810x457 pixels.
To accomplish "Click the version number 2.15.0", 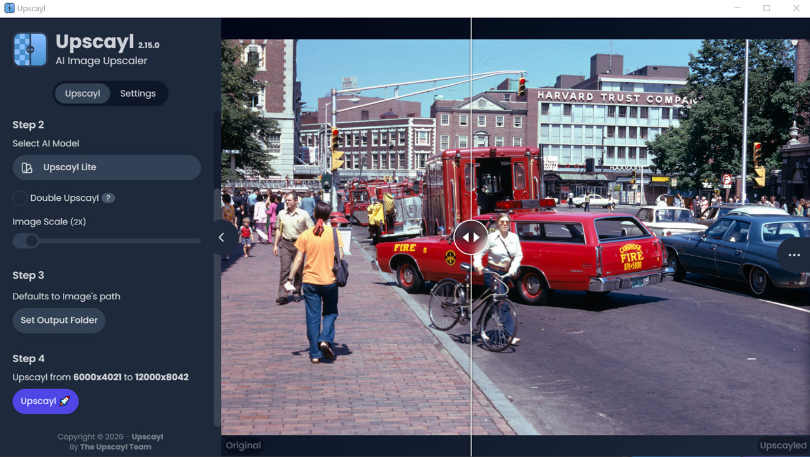I will click(x=149, y=46).
